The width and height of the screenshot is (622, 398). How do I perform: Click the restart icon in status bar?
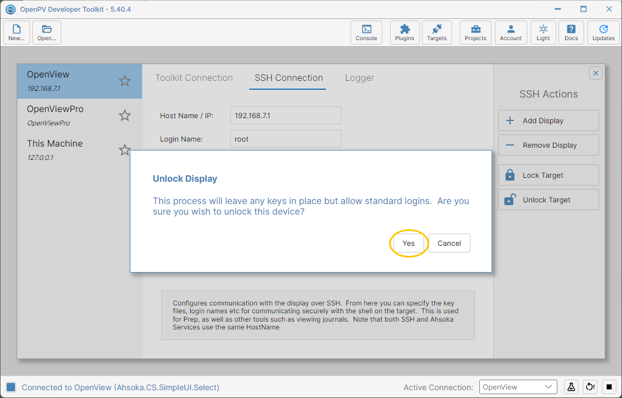[x=590, y=387]
